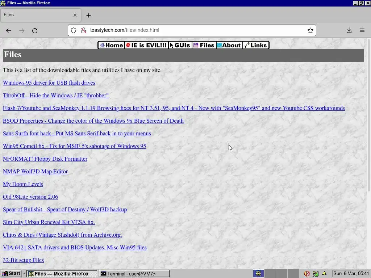Select the first workspace pager cell
Image resolution: width=371 pixels, height=278 pixels.
259,274
